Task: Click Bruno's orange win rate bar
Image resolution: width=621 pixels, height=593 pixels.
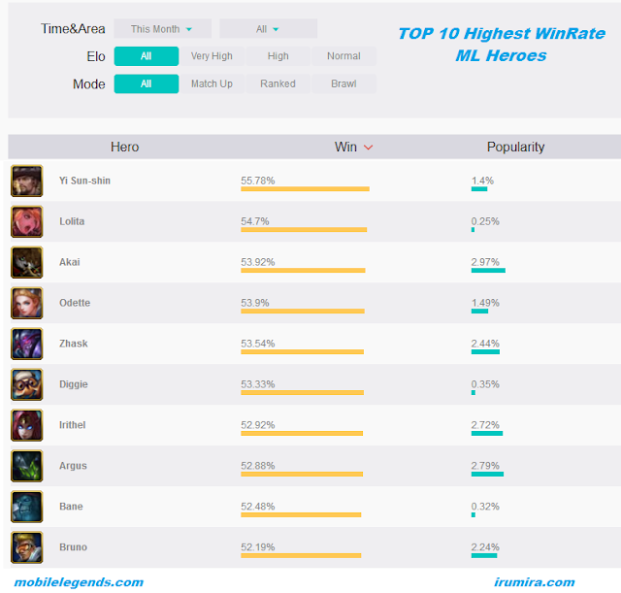Action: tap(301, 556)
